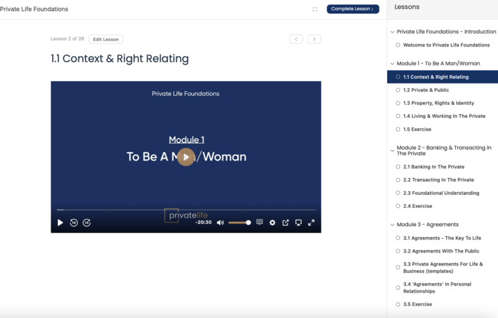The height and width of the screenshot is (318, 498).
Task: Toggle completion circle for 3.5 Exercise
Action: coord(398,304)
